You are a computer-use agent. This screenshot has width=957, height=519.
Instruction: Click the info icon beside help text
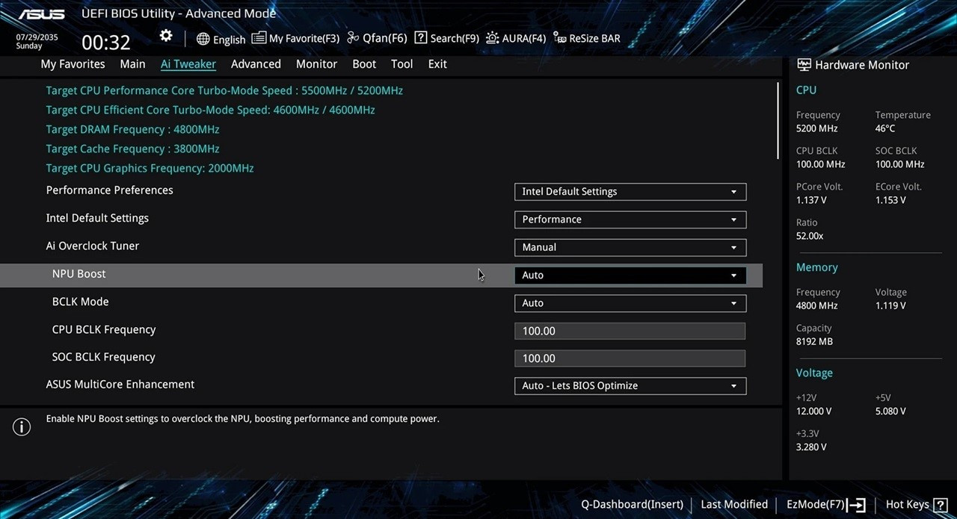click(22, 427)
